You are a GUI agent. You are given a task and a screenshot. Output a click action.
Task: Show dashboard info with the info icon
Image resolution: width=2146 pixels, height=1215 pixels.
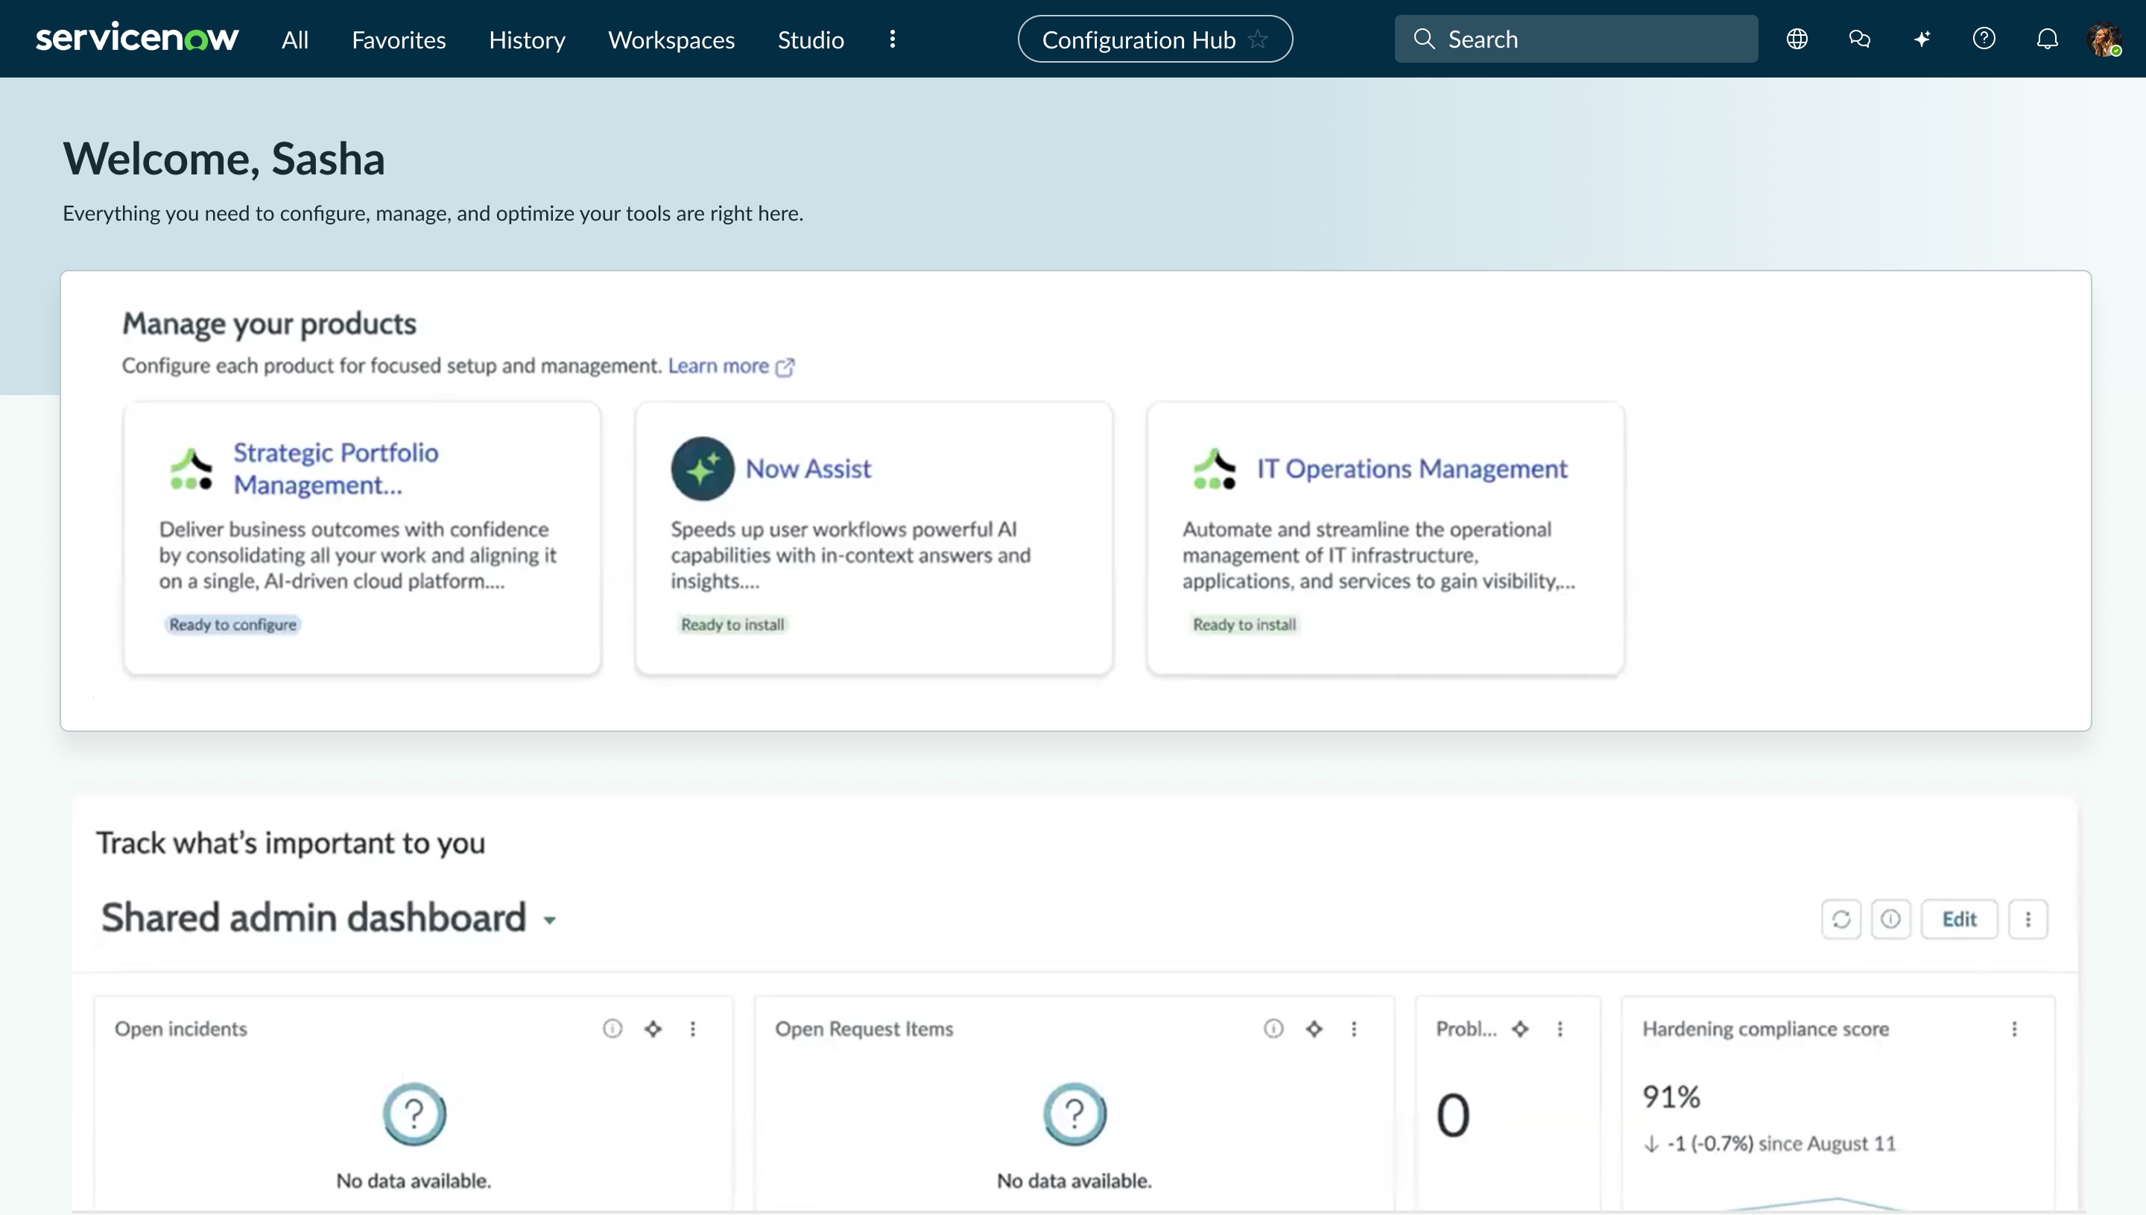click(1890, 919)
